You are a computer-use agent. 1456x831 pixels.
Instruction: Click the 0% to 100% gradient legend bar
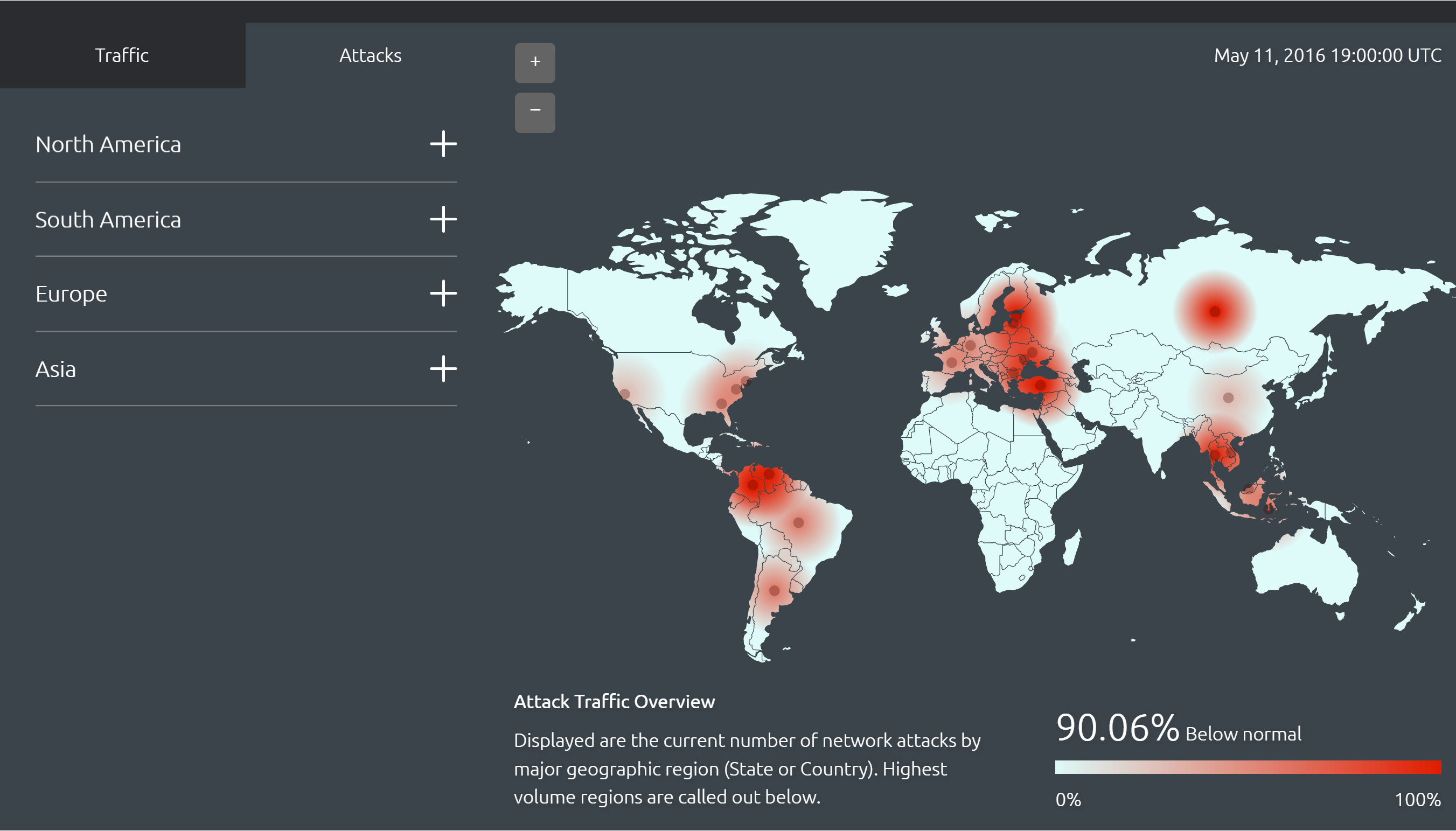pos(1248,766)
